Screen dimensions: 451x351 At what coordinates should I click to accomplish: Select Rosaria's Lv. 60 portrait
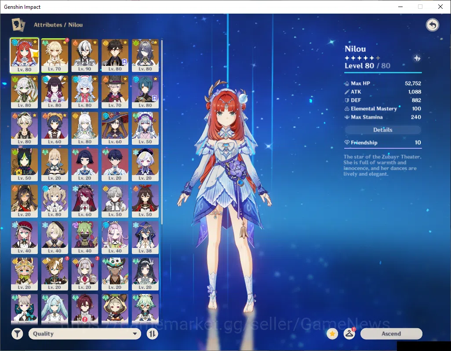pos(85,201)
